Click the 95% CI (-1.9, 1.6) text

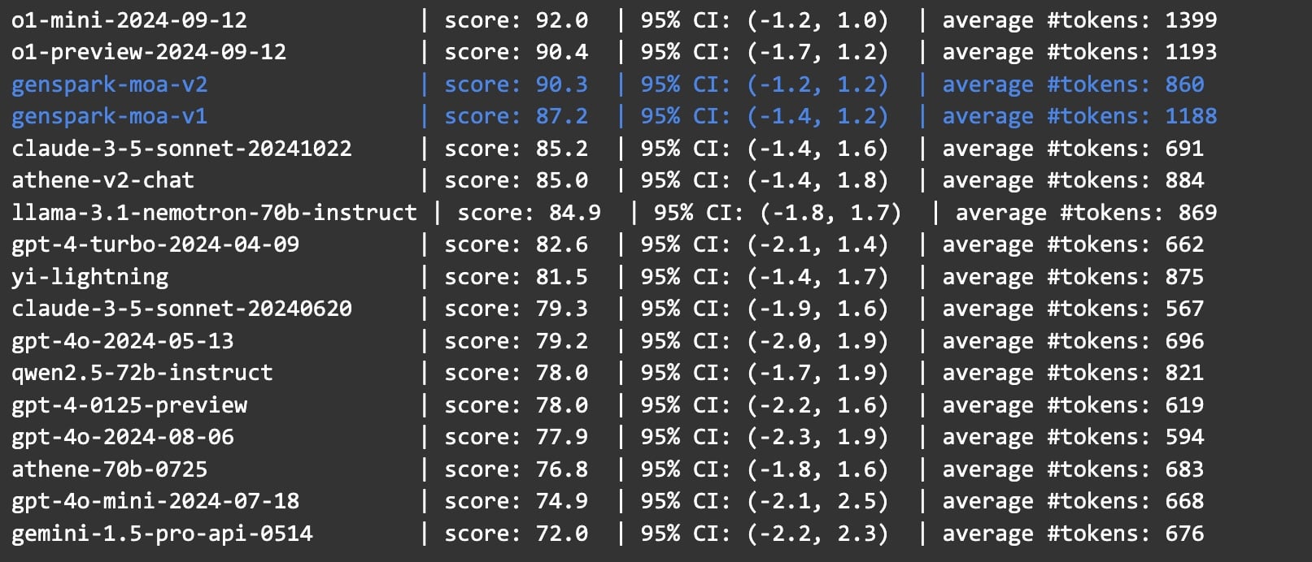(765, 309)
